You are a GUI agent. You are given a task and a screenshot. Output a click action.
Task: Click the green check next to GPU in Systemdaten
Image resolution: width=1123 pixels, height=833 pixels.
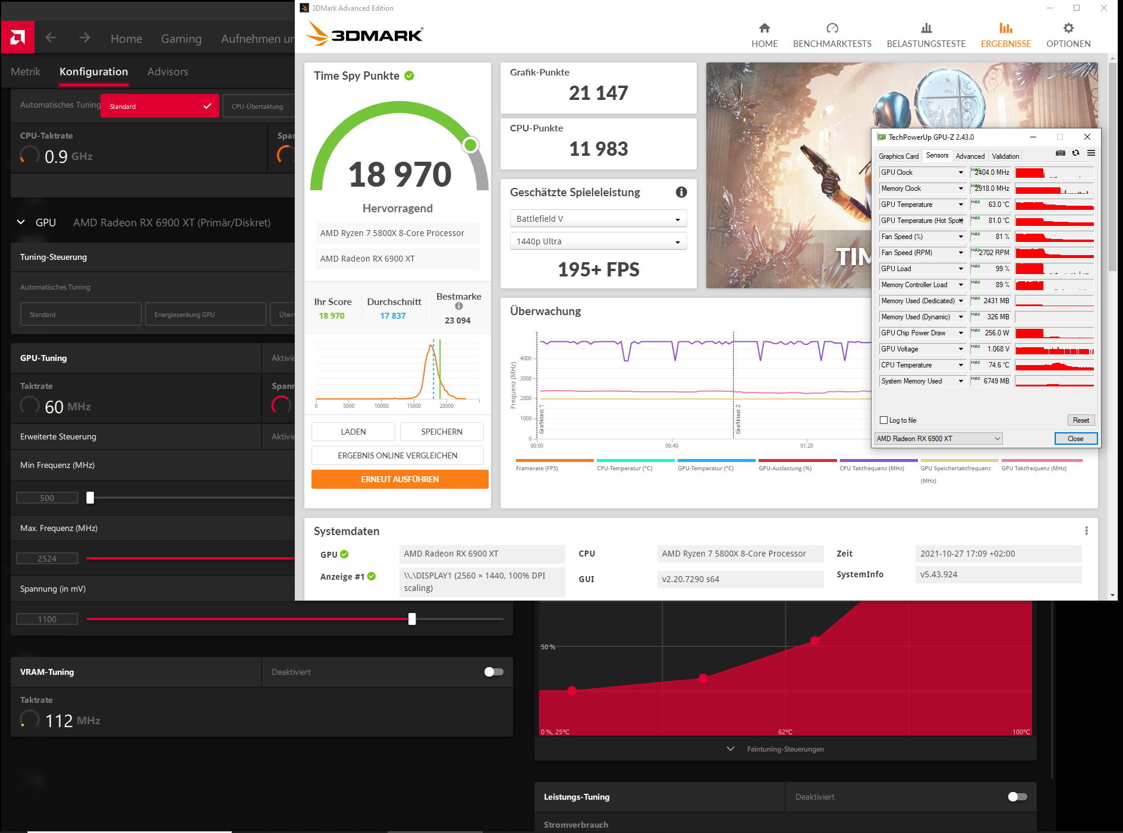[x=344, y=554]
